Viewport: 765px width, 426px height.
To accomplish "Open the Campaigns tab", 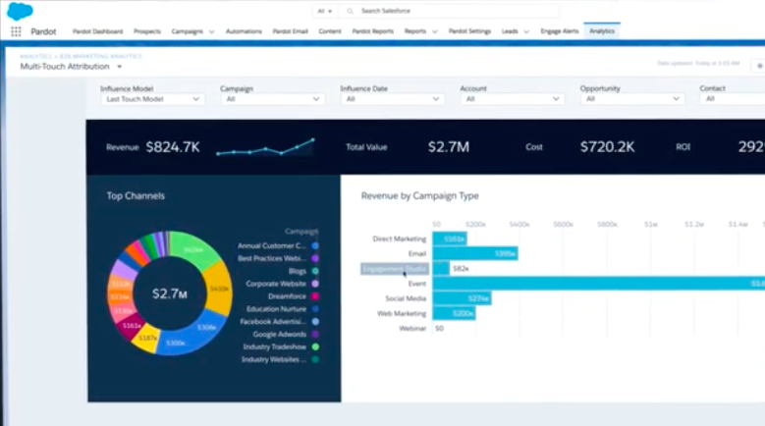I will click(188, 31).
